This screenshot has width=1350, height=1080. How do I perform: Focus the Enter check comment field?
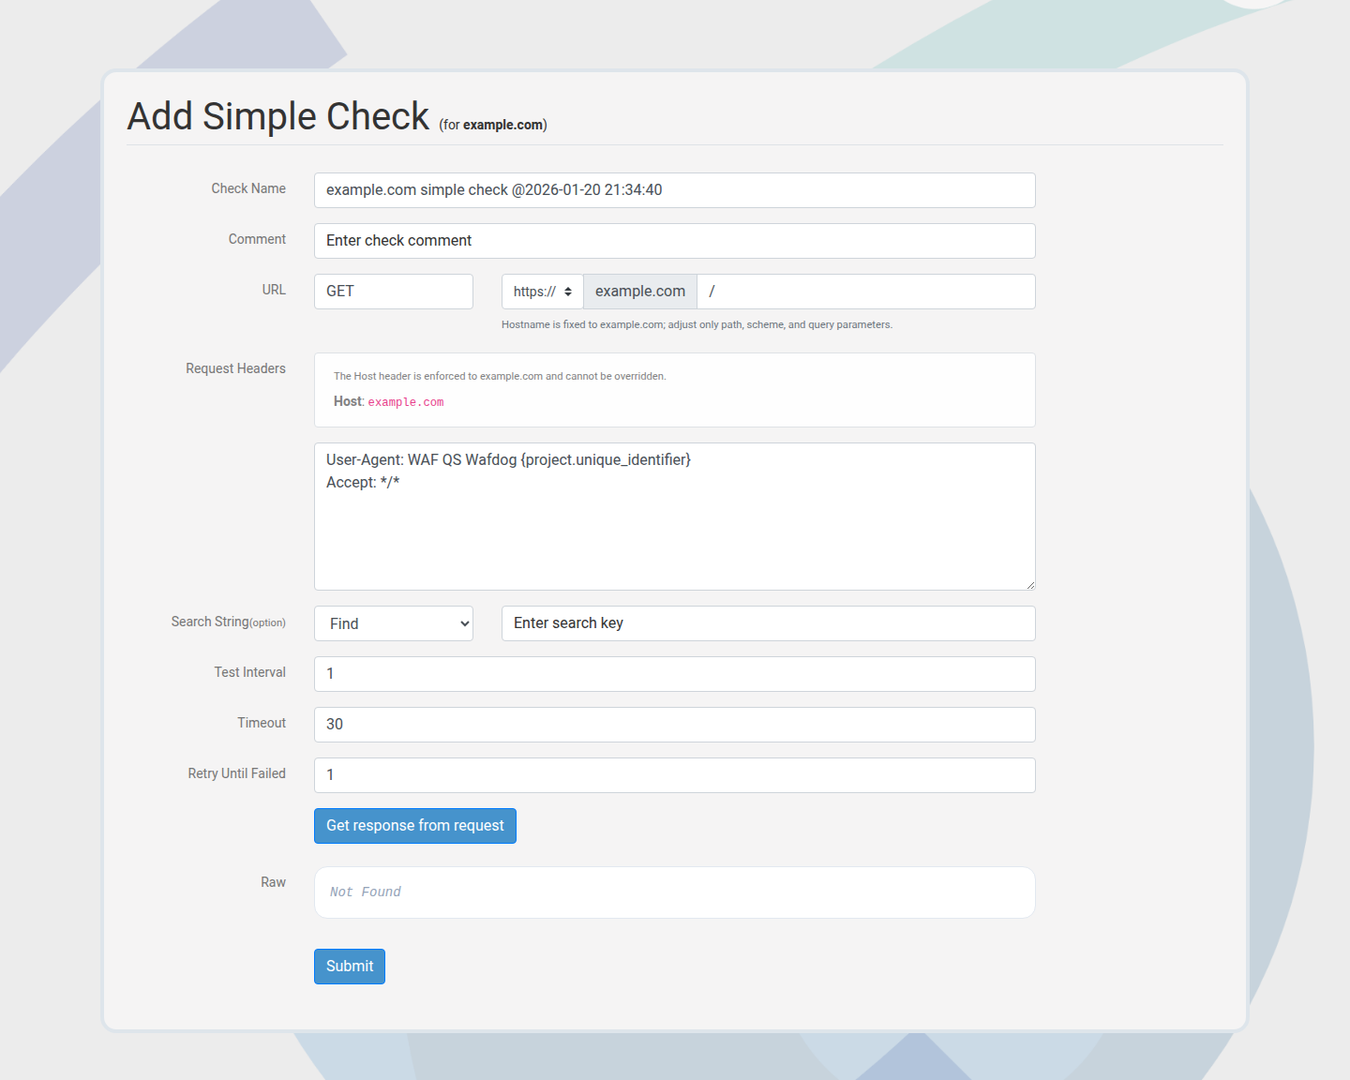tap(674, 241)
